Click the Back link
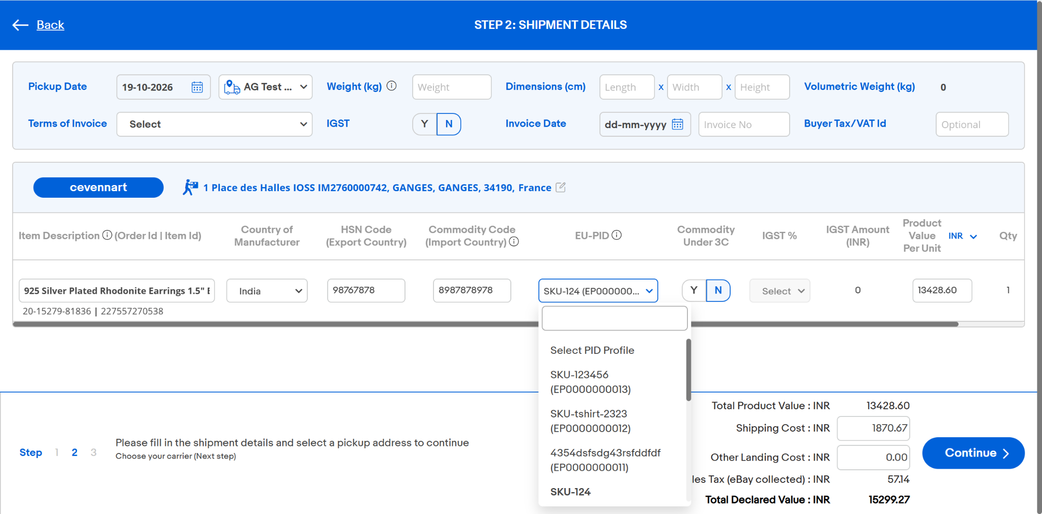Screen dimensions: 1042x514 click(50, 25)
